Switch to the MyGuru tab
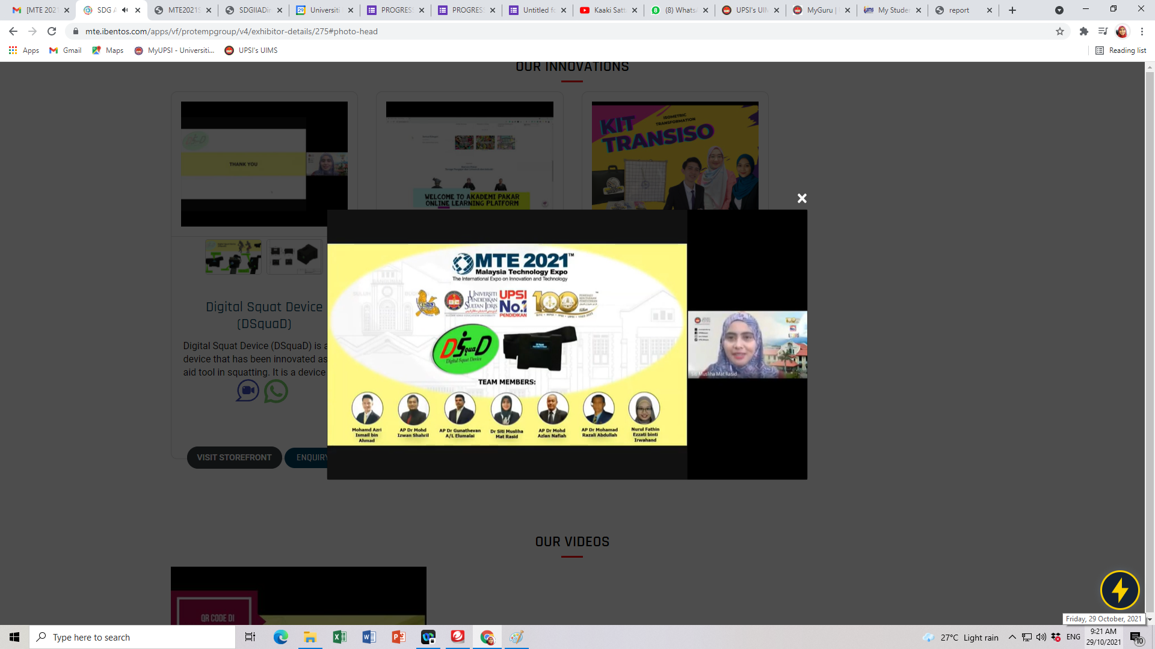The width and height of the screenshot is (1155, 649). coord(818,10)
